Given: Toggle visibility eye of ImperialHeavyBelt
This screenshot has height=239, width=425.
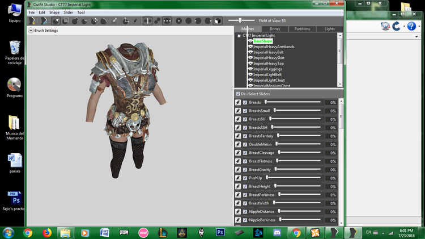Looking at the screenshot, I should (250, 52).
